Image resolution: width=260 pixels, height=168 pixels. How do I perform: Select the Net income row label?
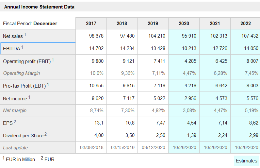[17, 98]
